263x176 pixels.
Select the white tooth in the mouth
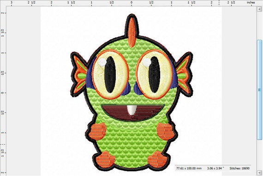[x=131, y=110]
